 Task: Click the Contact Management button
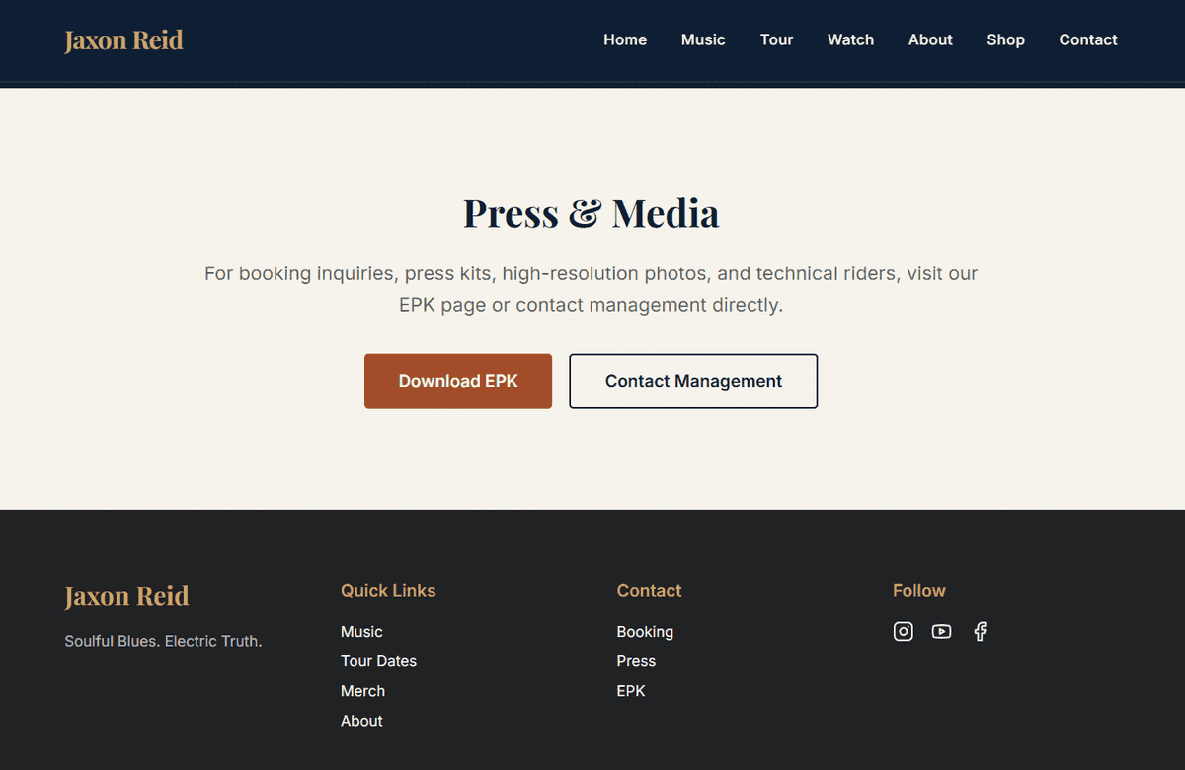tap(693, 381)
